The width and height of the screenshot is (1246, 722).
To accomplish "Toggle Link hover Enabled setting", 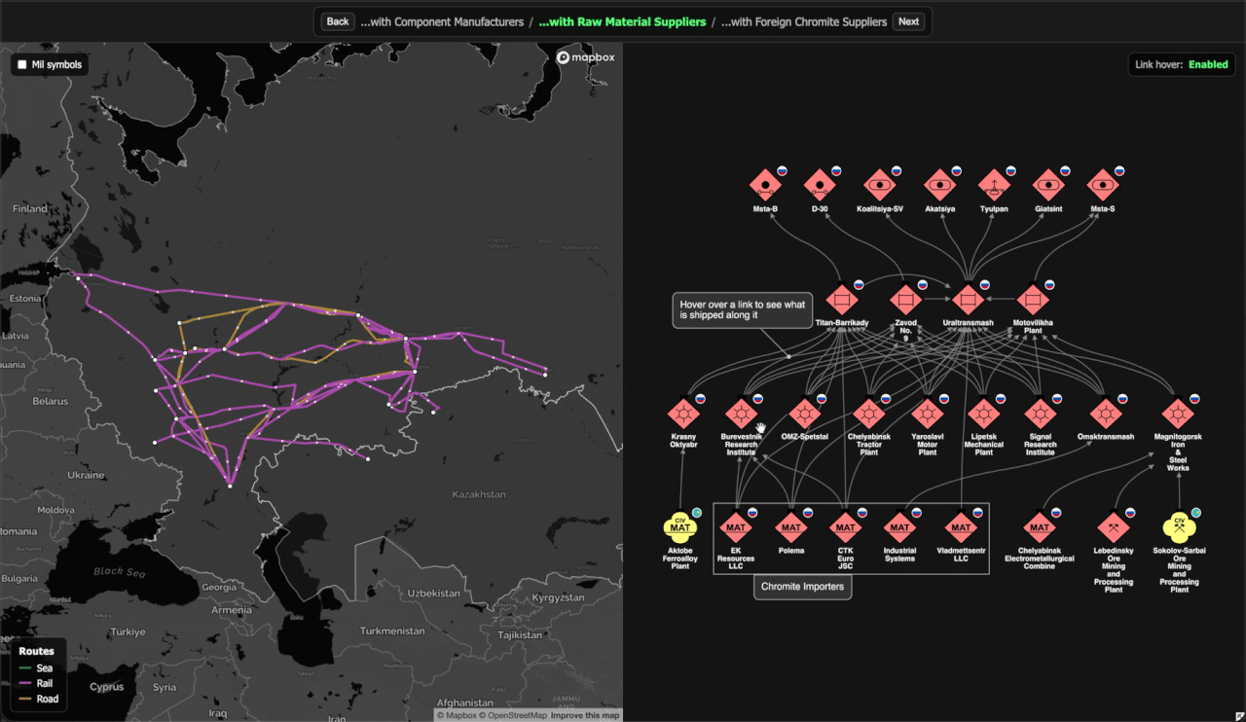I will (x=1183, y=65).
